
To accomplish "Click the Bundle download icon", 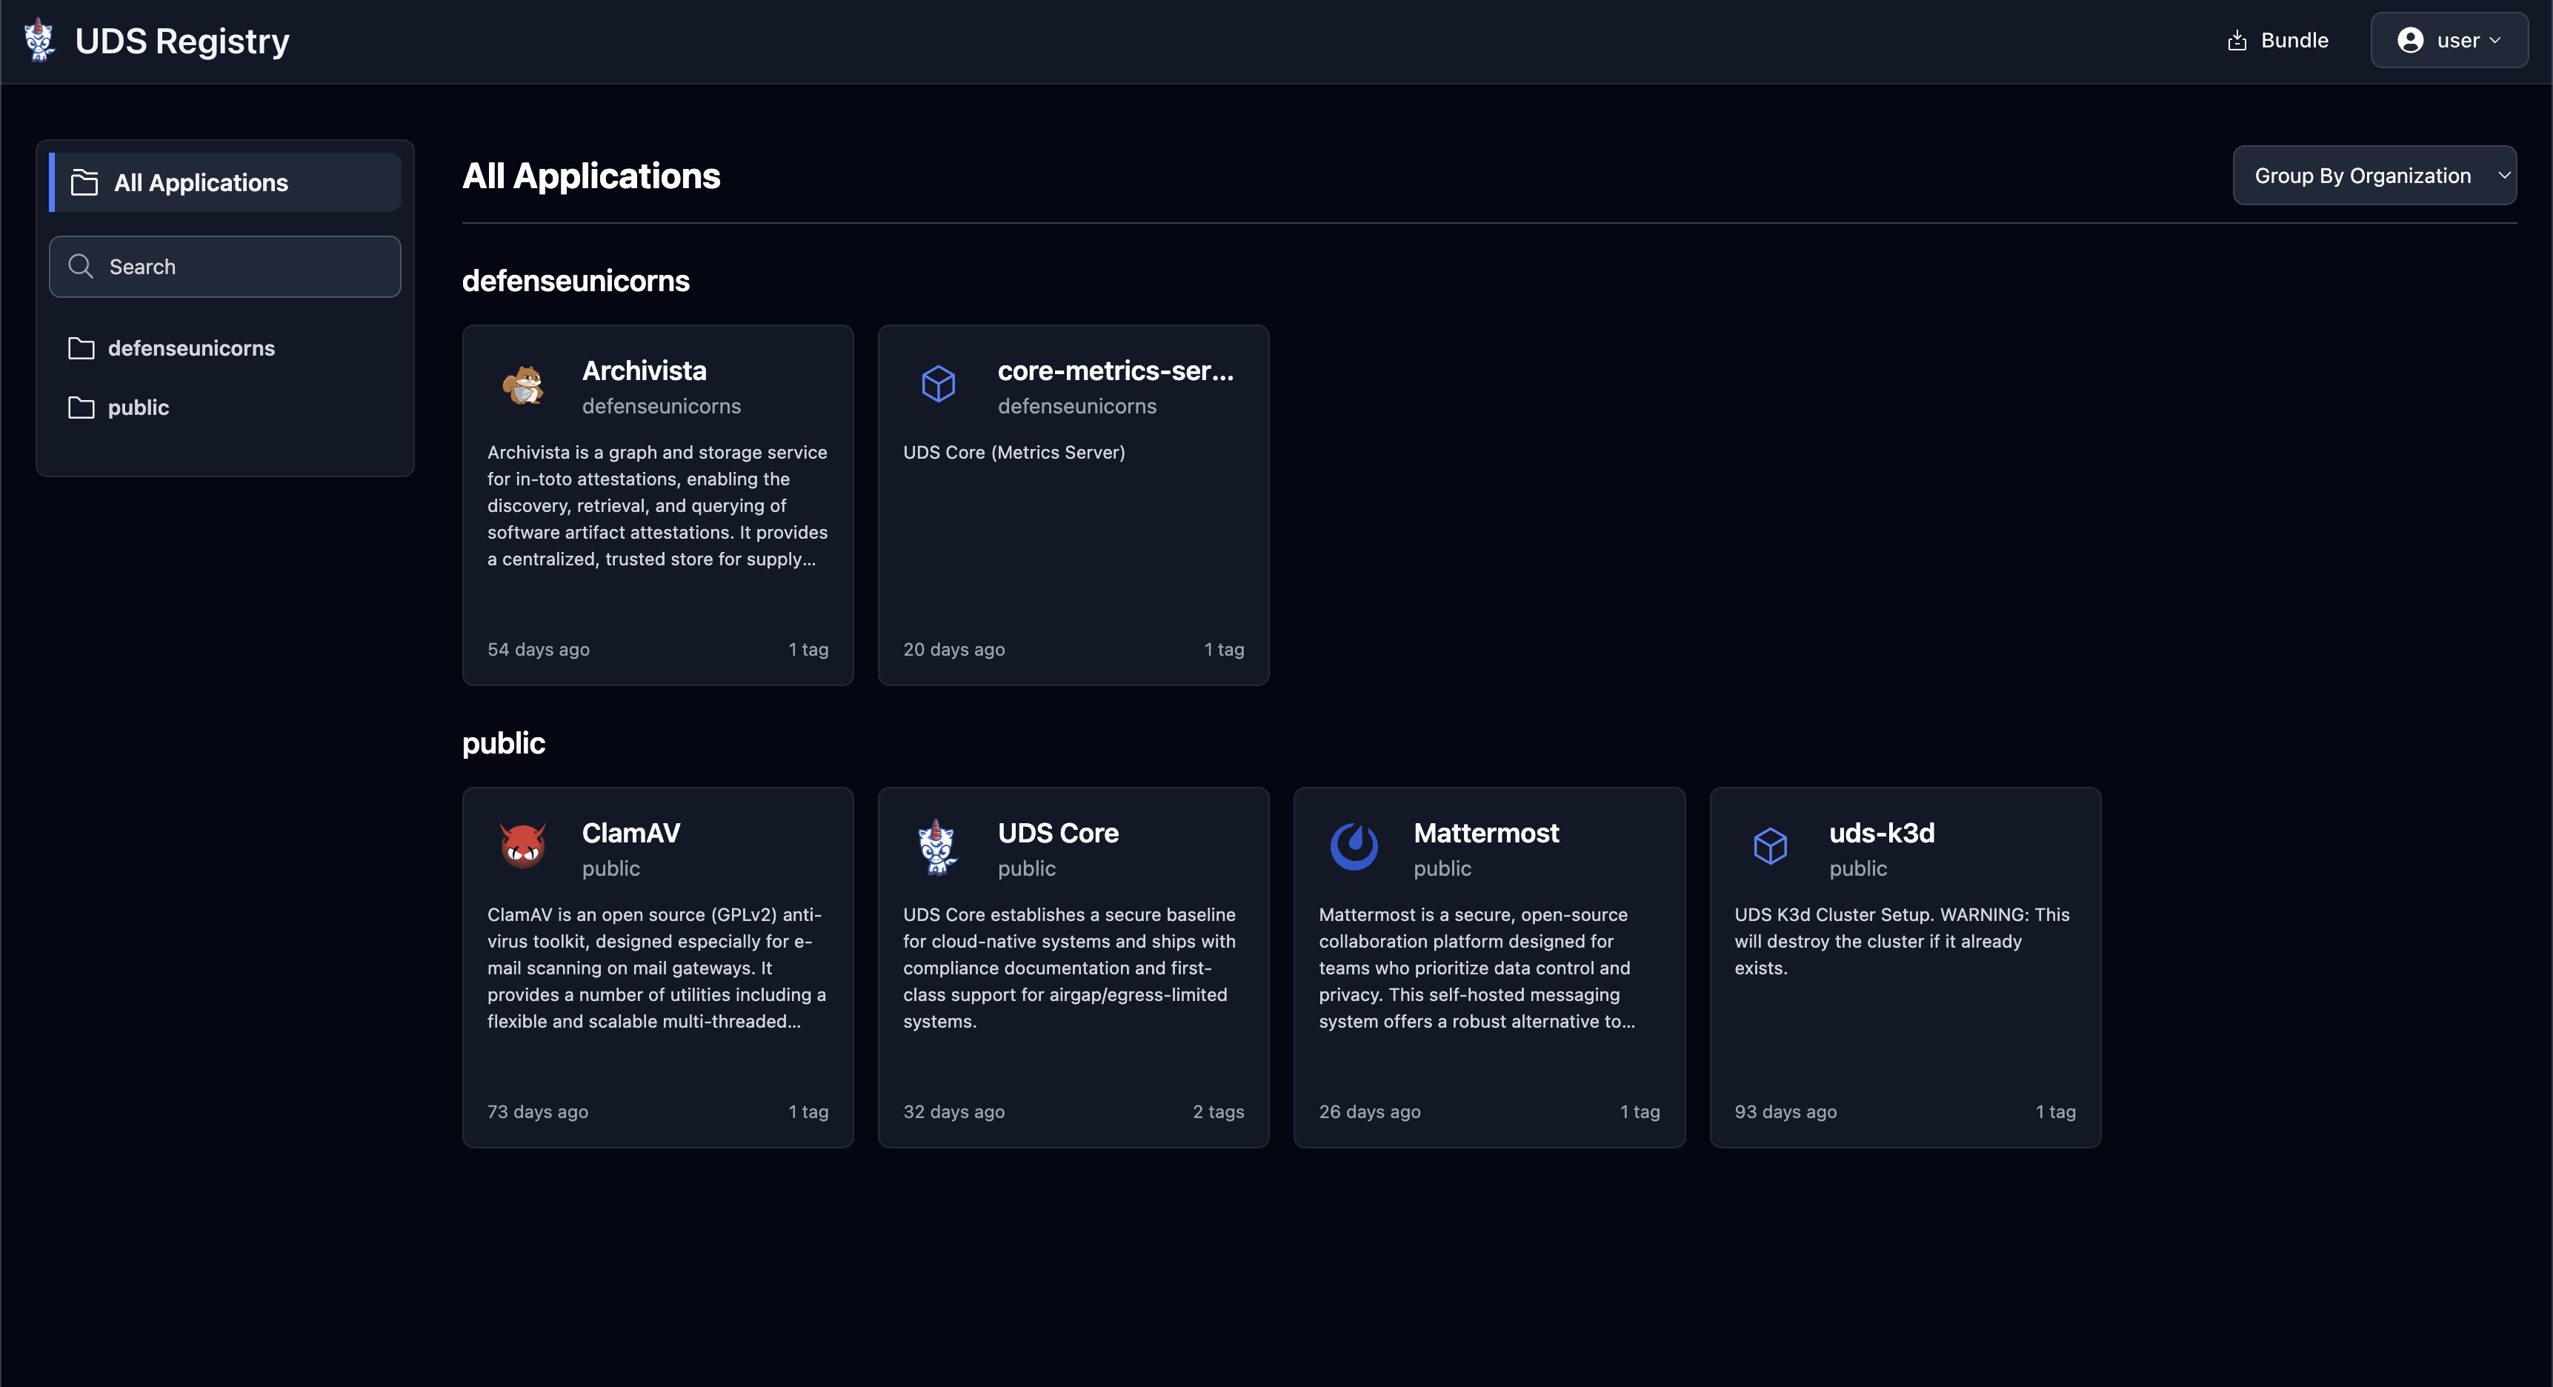I will [2237, 40].
